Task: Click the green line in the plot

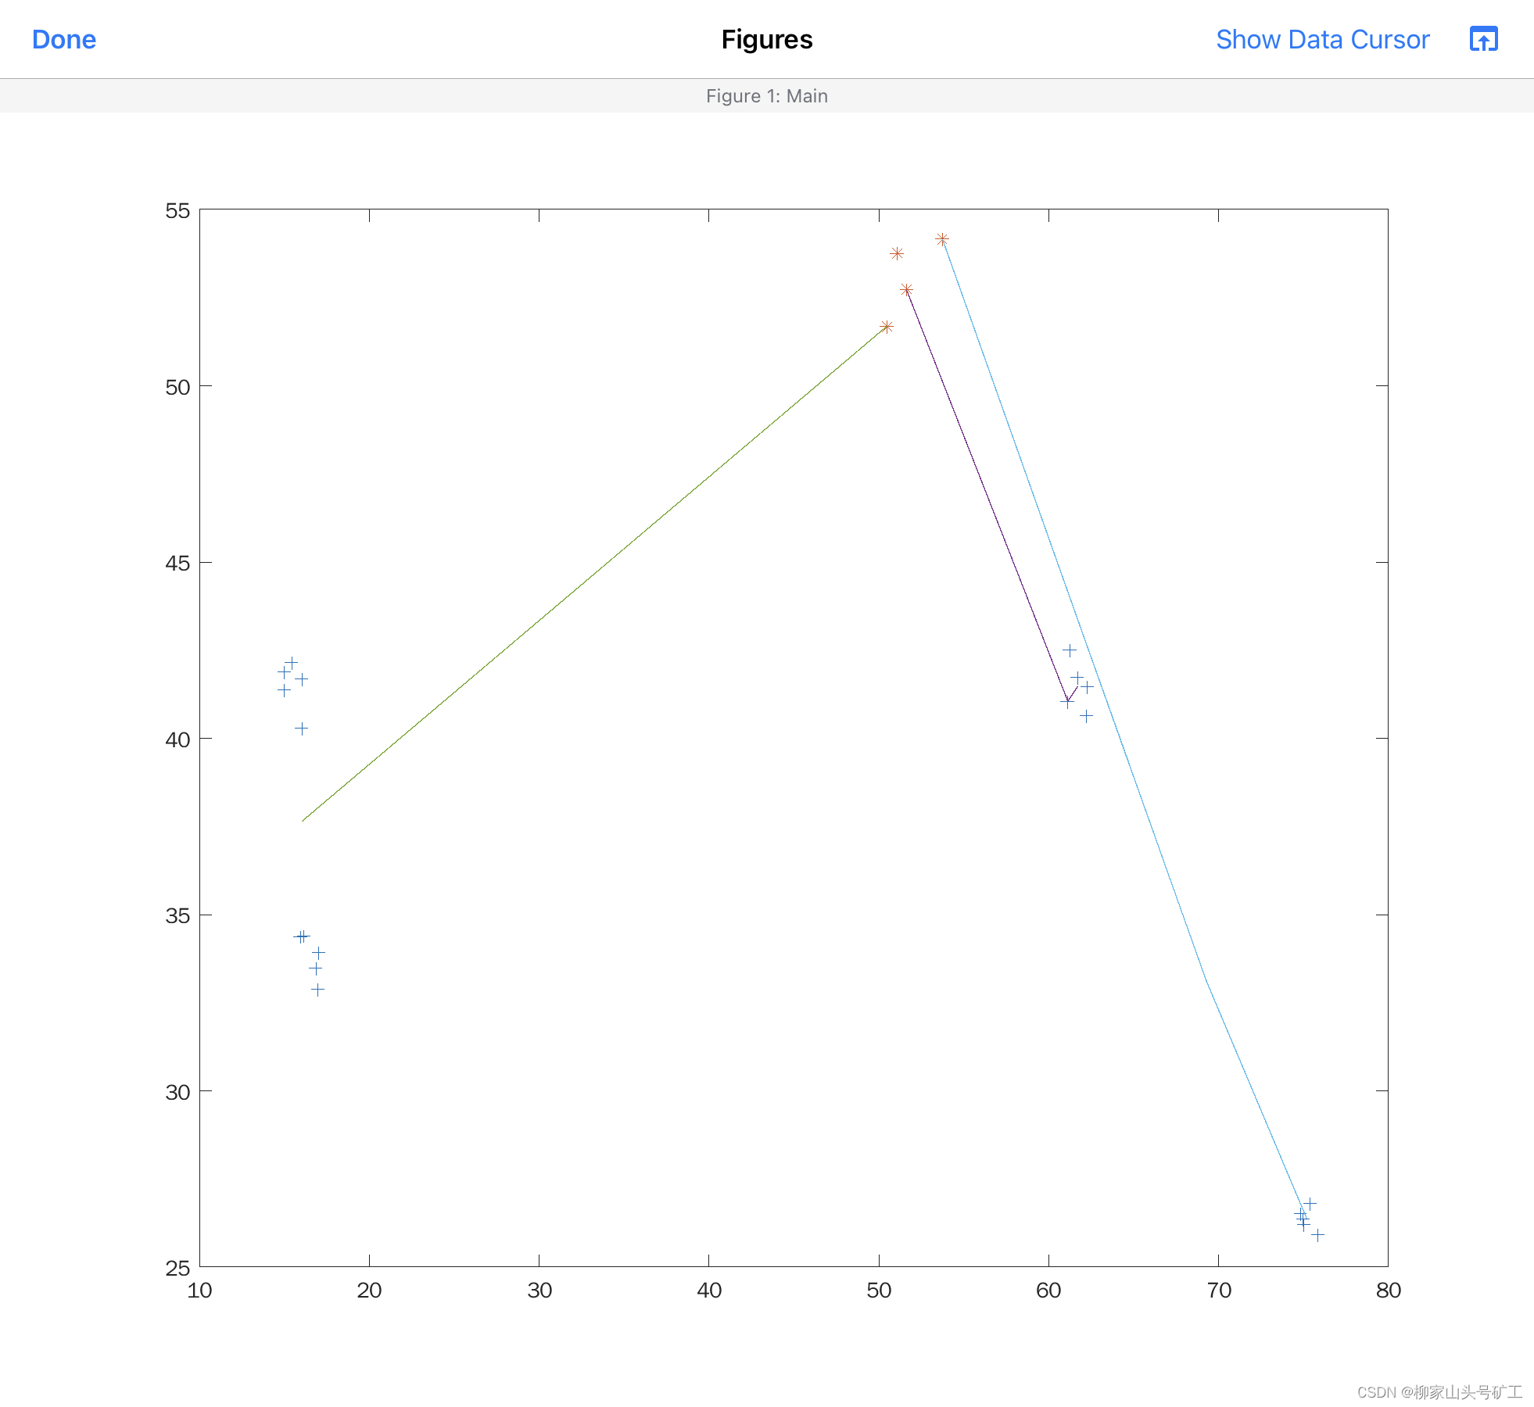Action: pyautogui.click(x=594, y=575)
